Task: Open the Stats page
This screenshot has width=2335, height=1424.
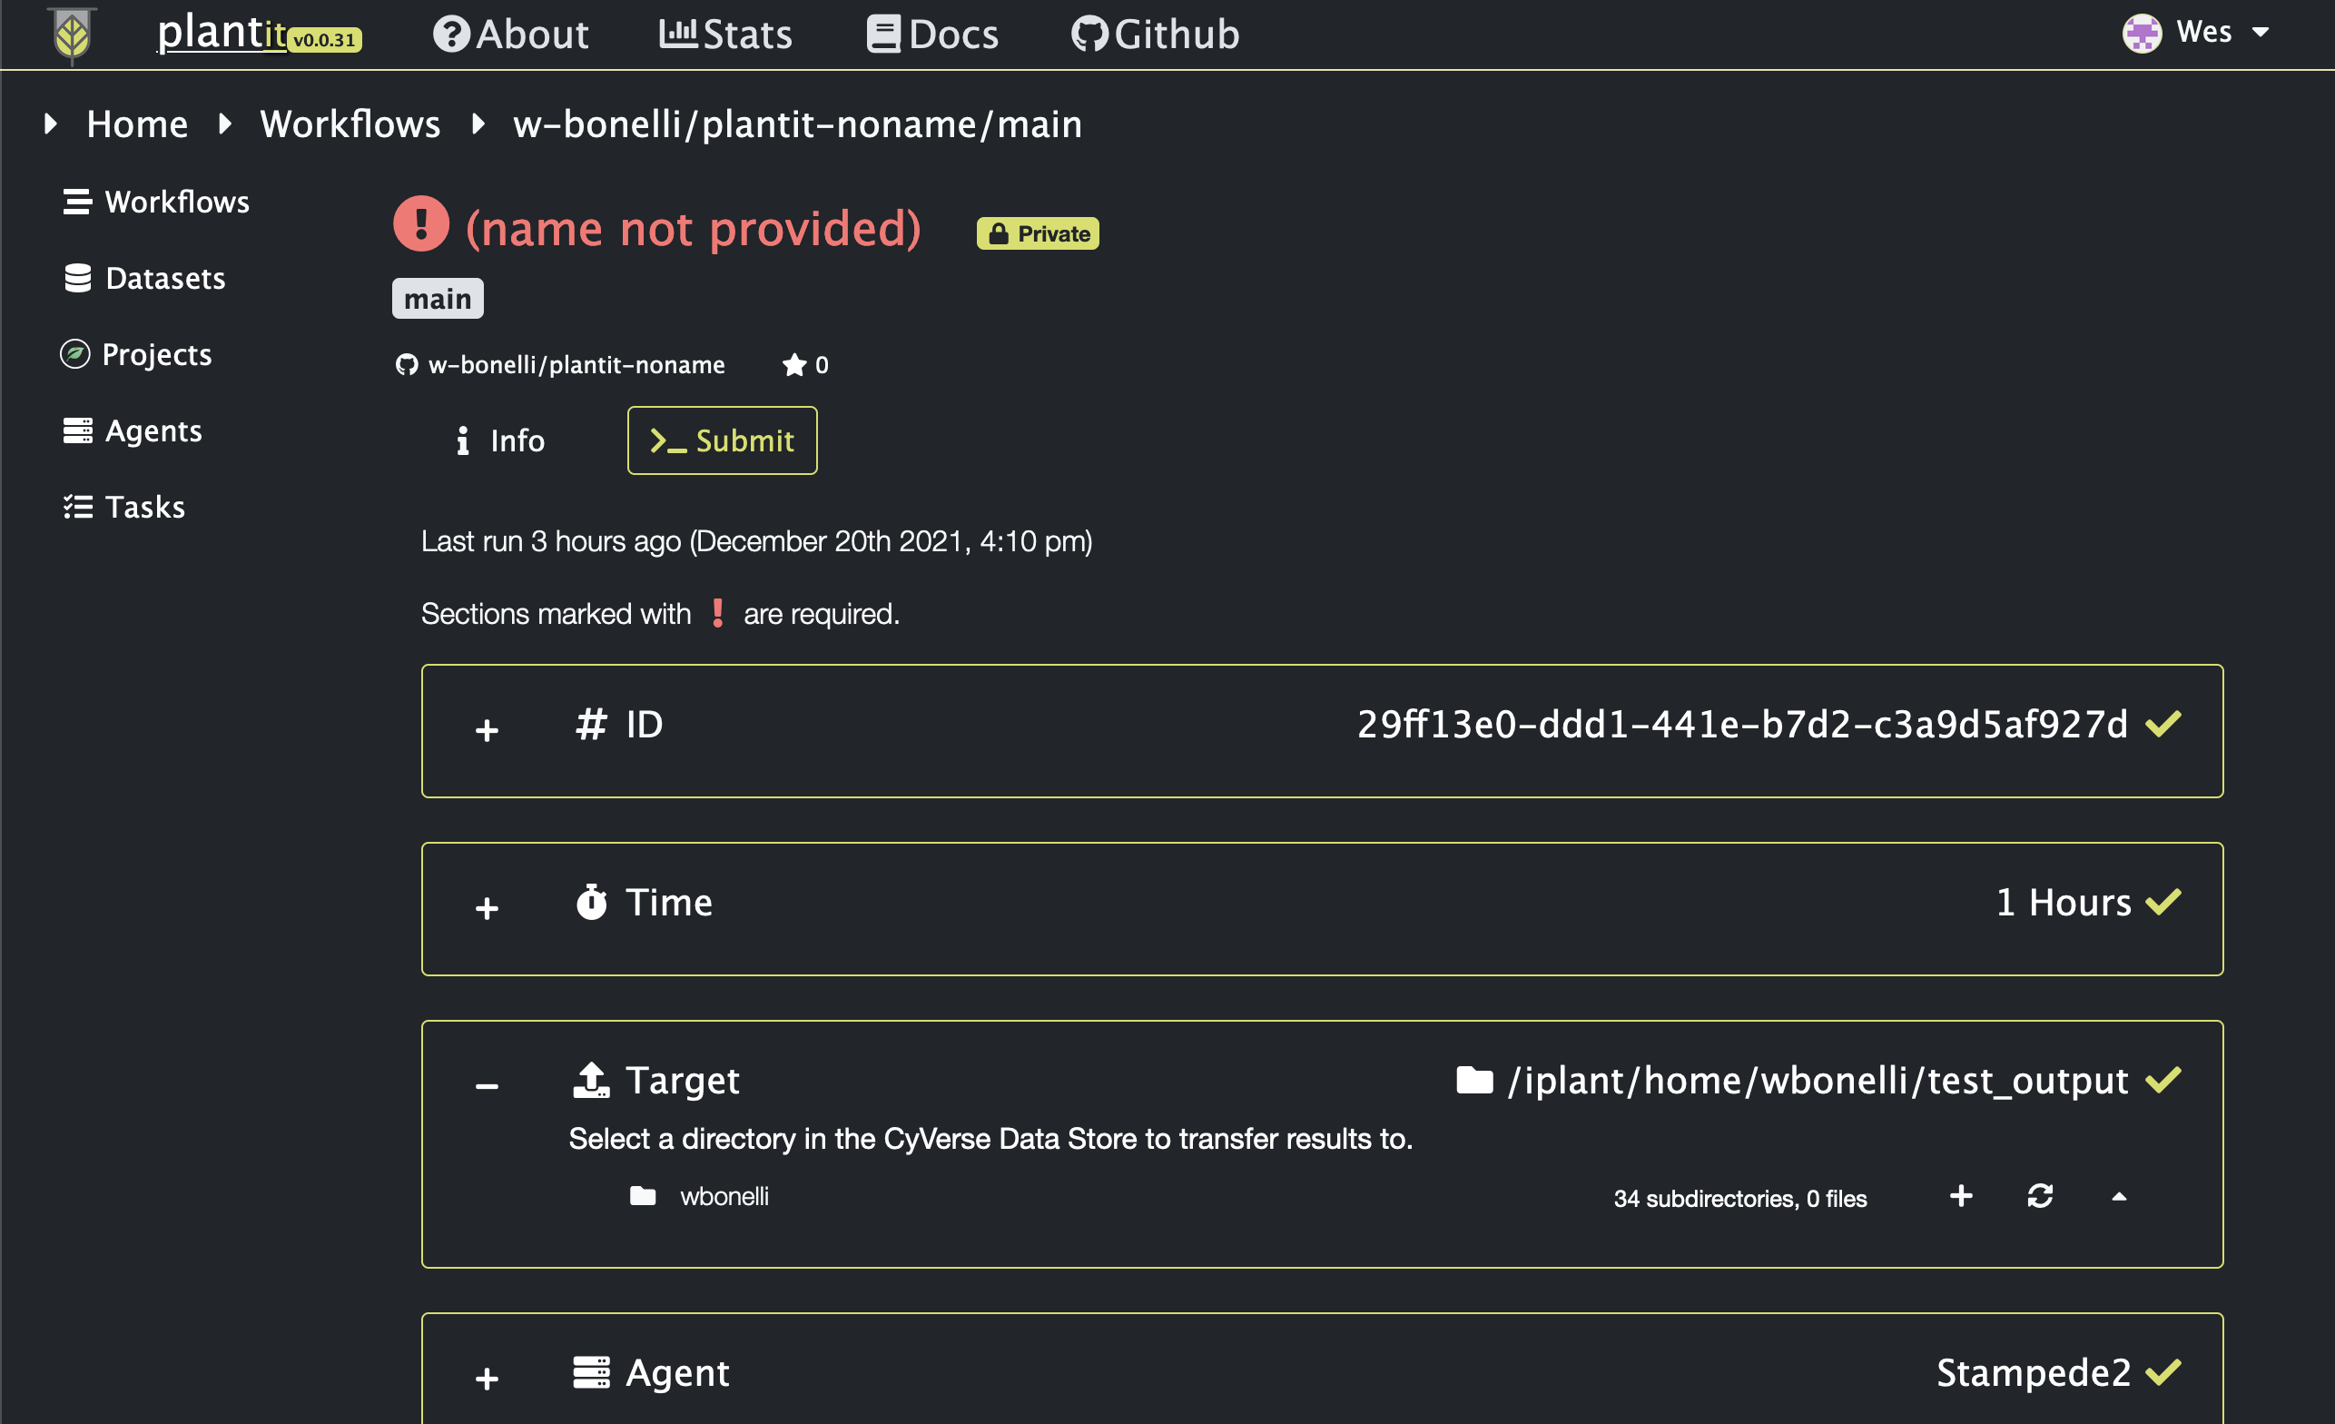Action: coord(725,34)
